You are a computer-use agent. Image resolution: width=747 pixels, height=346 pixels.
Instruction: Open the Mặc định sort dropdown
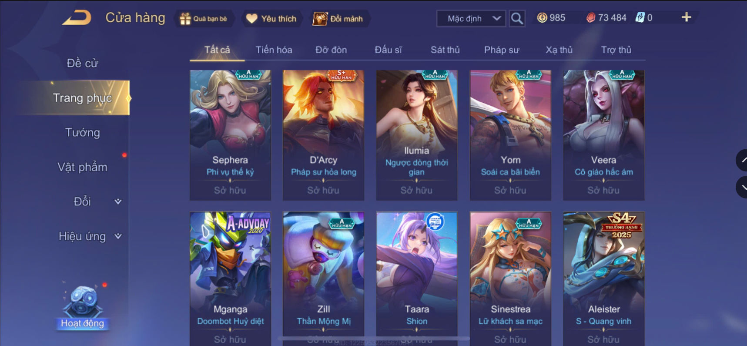click(x=471, y=19)
